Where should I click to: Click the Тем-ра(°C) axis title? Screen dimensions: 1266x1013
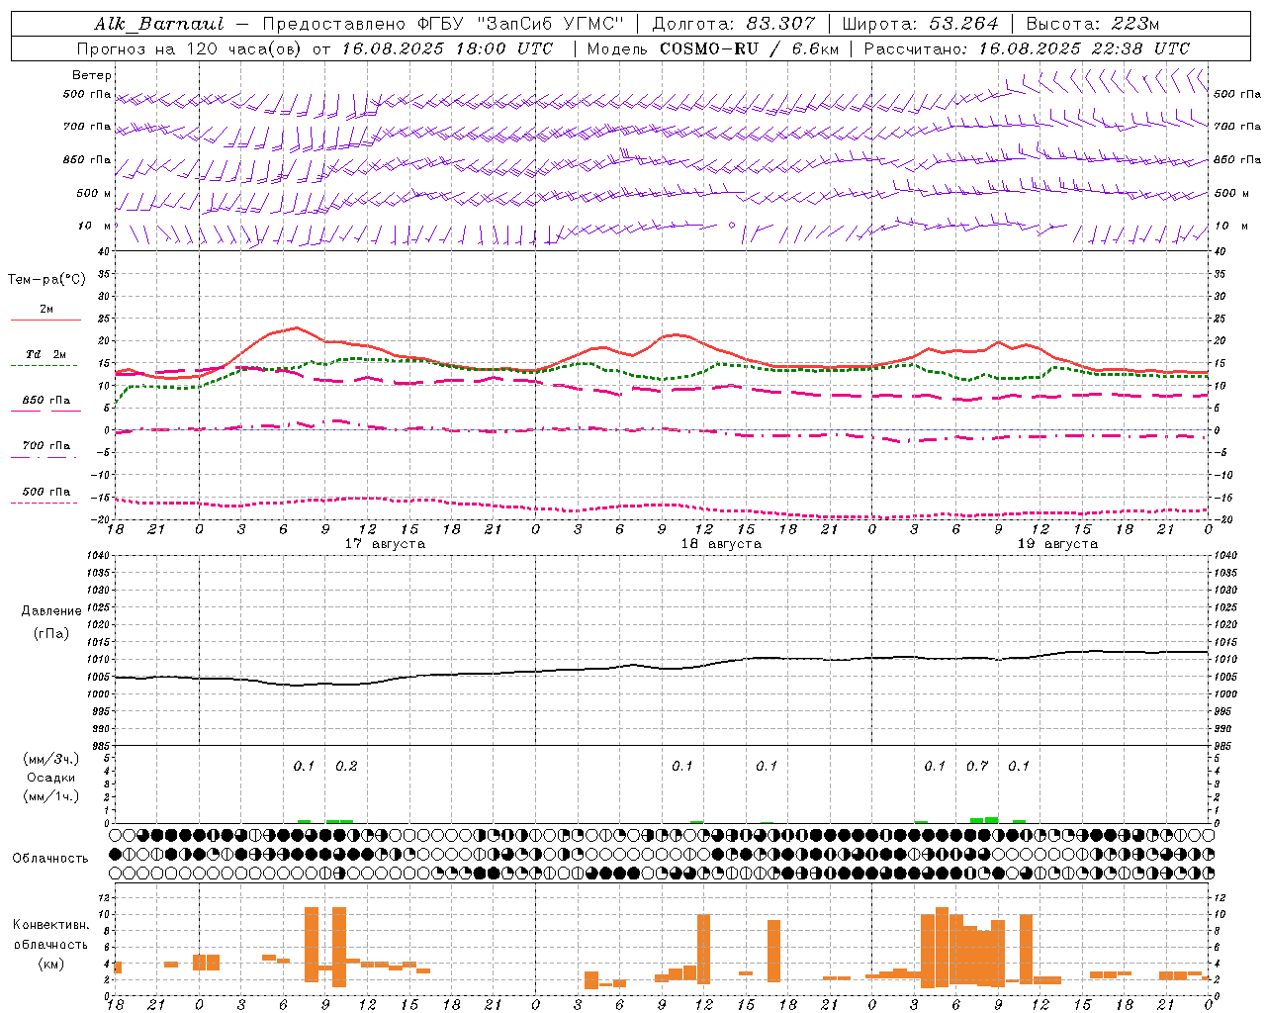click(x=46, y=280)
